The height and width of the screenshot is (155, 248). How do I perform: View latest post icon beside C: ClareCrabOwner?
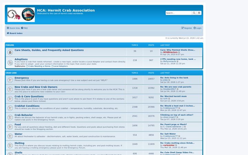(x=185, y=127)
